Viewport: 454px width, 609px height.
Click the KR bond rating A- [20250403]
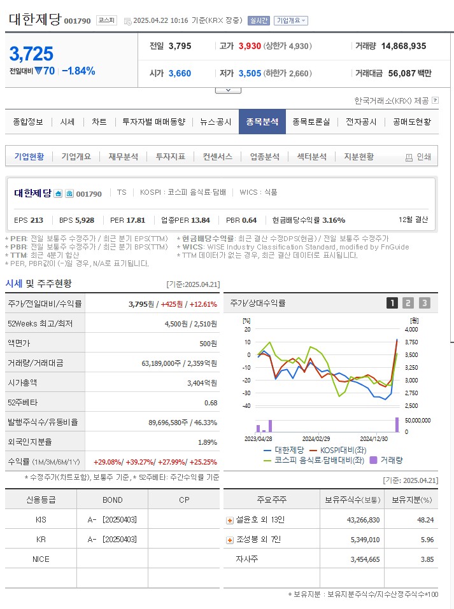click(112, 540)
